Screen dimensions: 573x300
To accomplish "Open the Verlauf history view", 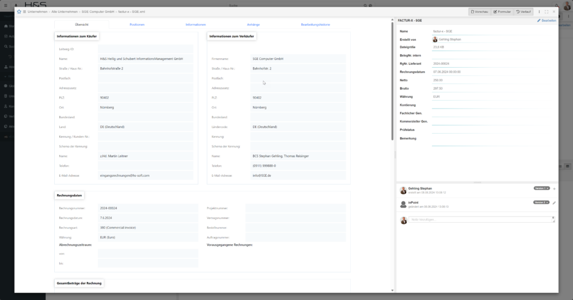I will pos(523,12).
